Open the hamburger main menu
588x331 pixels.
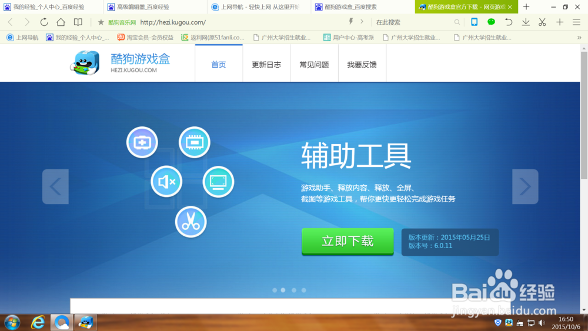577,22
